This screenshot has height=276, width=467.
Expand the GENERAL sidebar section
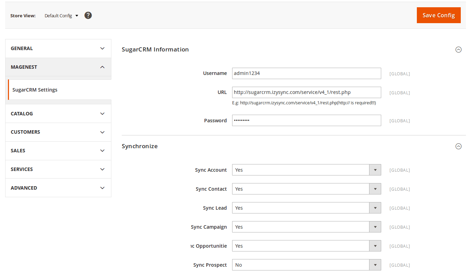(58, 48)
